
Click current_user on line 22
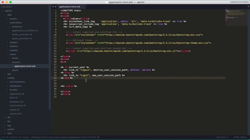77,67
